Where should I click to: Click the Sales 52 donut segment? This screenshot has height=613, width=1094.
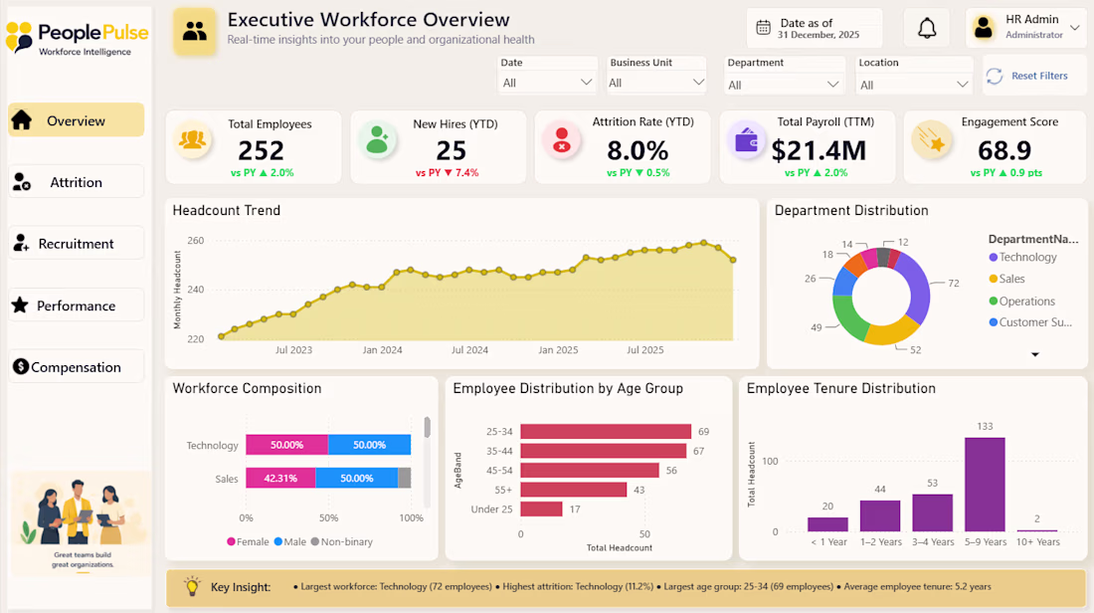(892, 331)
